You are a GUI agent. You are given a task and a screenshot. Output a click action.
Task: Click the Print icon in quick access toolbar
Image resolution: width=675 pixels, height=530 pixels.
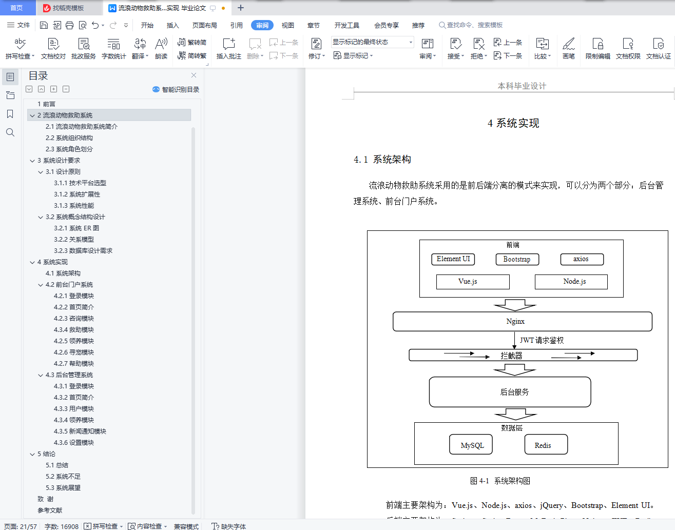click(x=69, y=25)
